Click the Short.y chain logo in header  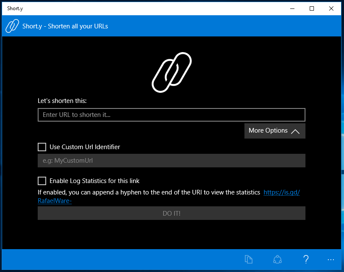(12, 26)
